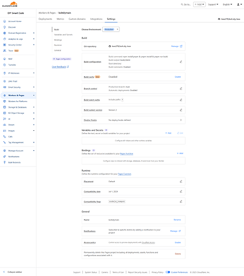Screen dimensions: 244x276
Task: Click Manage for Notifications
Action: [176, 231]
